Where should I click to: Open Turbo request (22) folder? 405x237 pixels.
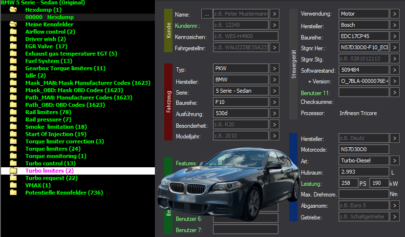51,178
